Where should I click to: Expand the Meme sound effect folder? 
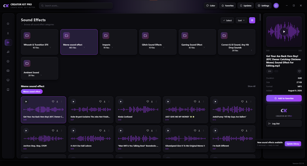pos(84,48)
